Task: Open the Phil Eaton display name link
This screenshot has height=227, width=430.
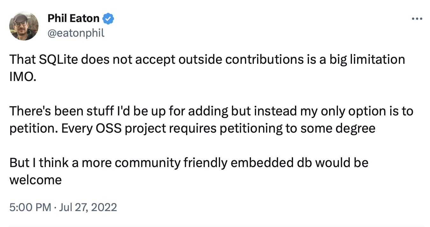Action: (x=73, y=19)
